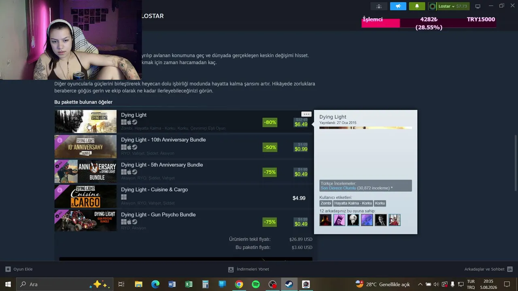Open Calculator from the taskbar
The image size is (518, 291).
tap(206, 284)
